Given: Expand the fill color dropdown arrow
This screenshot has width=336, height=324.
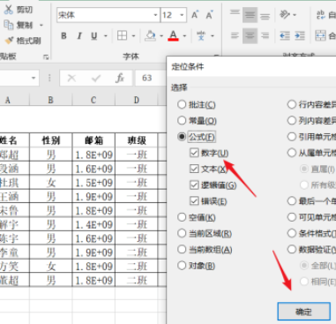Looking at the screenshot, I should click(161, 36).
